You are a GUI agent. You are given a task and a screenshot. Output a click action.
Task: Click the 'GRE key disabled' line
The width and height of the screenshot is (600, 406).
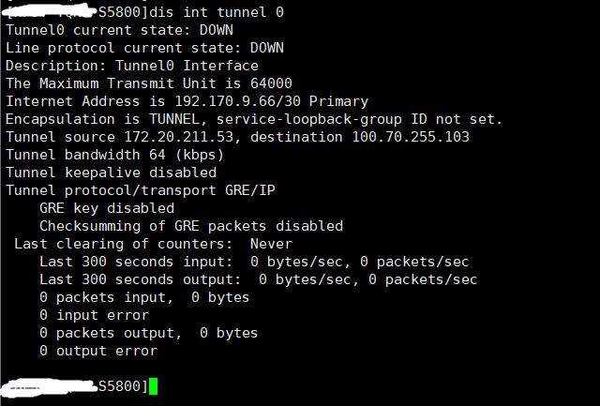(x=107, y=208)
